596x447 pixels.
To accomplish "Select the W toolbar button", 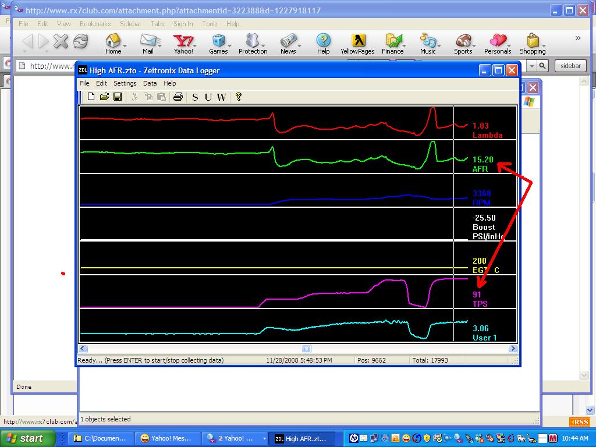I will point(222,97).
